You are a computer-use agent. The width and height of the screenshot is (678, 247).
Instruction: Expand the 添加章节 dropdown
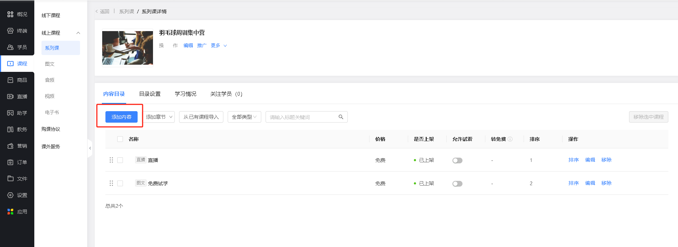click(x=159, y=117)
